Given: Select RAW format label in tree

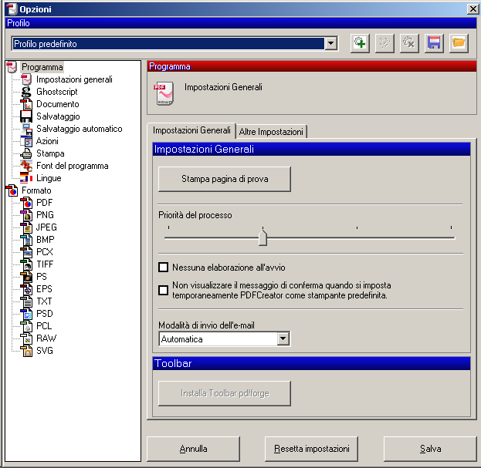Looking at the screenshot, I should pyautogui.click(x=46, y=338).
